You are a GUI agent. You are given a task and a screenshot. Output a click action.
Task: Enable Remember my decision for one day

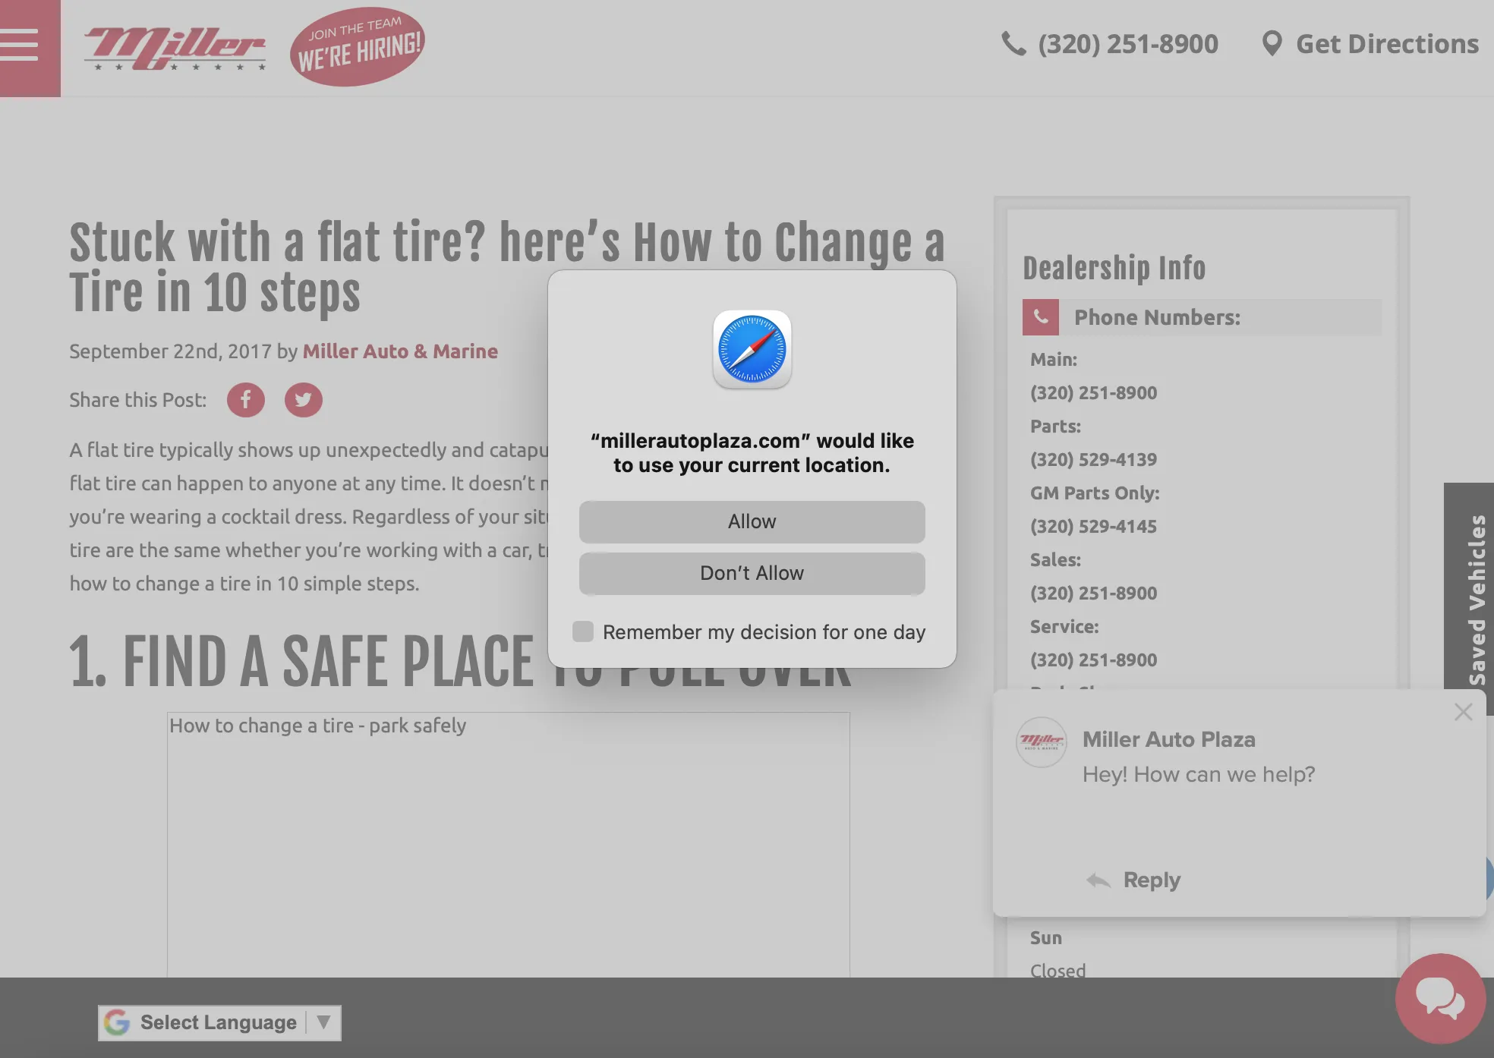click(x=583, y=632)
